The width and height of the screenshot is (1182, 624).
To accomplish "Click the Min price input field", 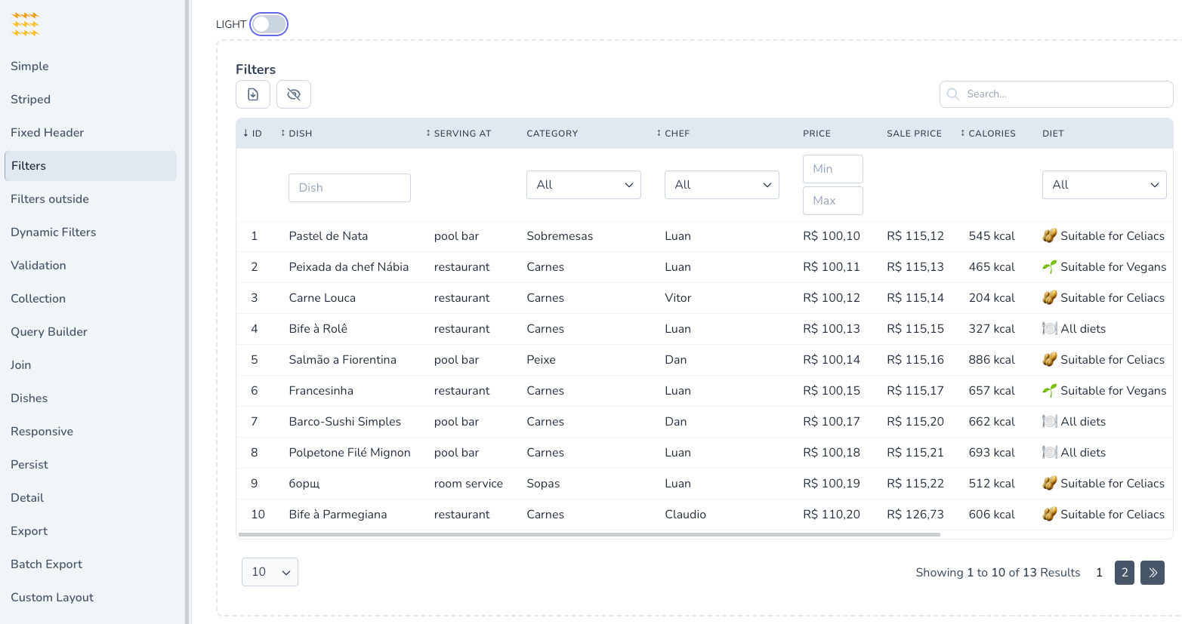I will [x=832, y=169].
